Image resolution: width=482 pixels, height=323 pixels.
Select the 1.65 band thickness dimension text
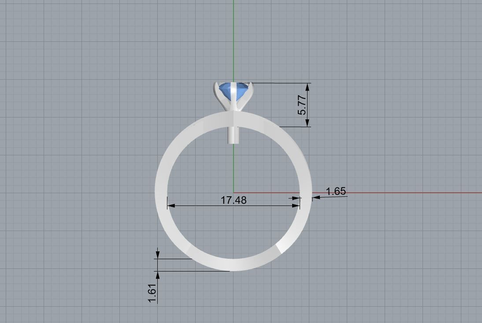tap(336, 191)
